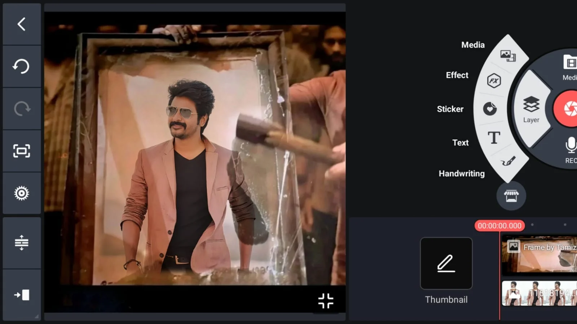Select the main video clip on timeline

point(539,294)
